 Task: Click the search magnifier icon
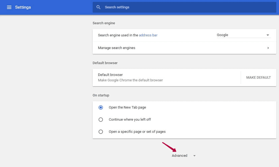(x=98, y=7)
